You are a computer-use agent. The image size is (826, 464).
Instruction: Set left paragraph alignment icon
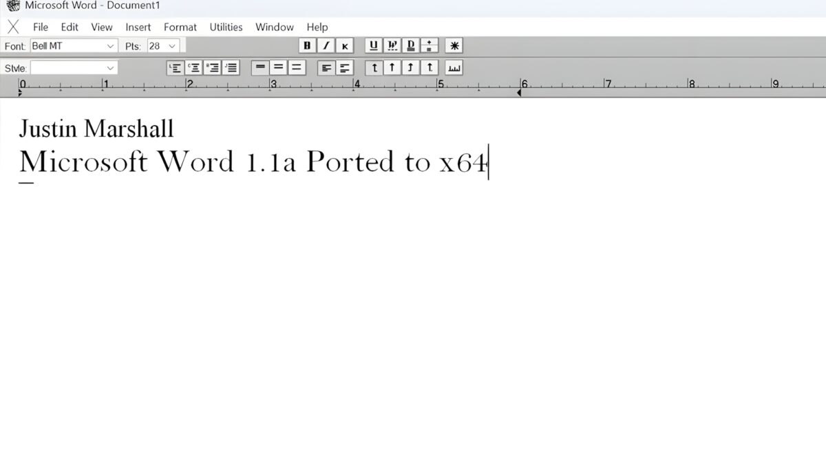(x=176, y=67)
